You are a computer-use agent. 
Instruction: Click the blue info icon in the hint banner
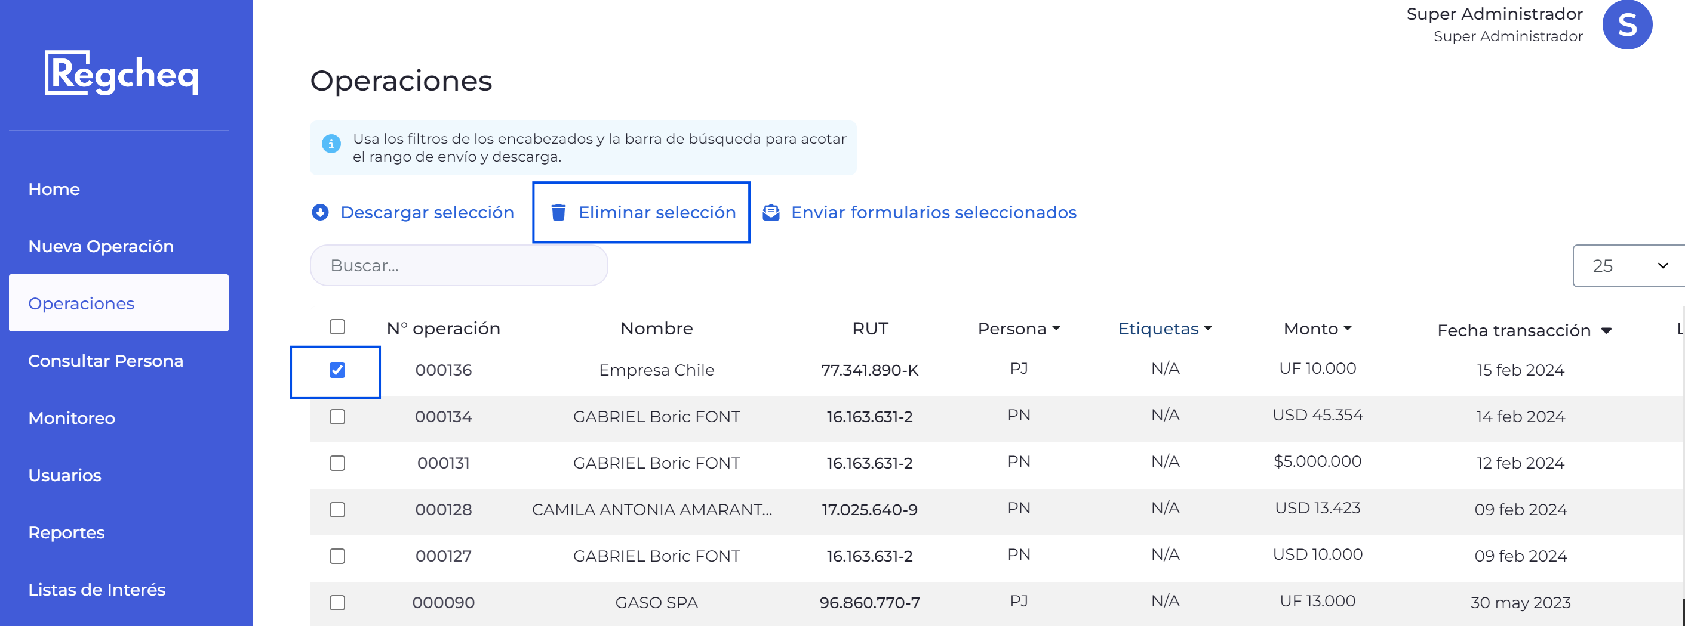pyautogui.click(x=331, y=143)
